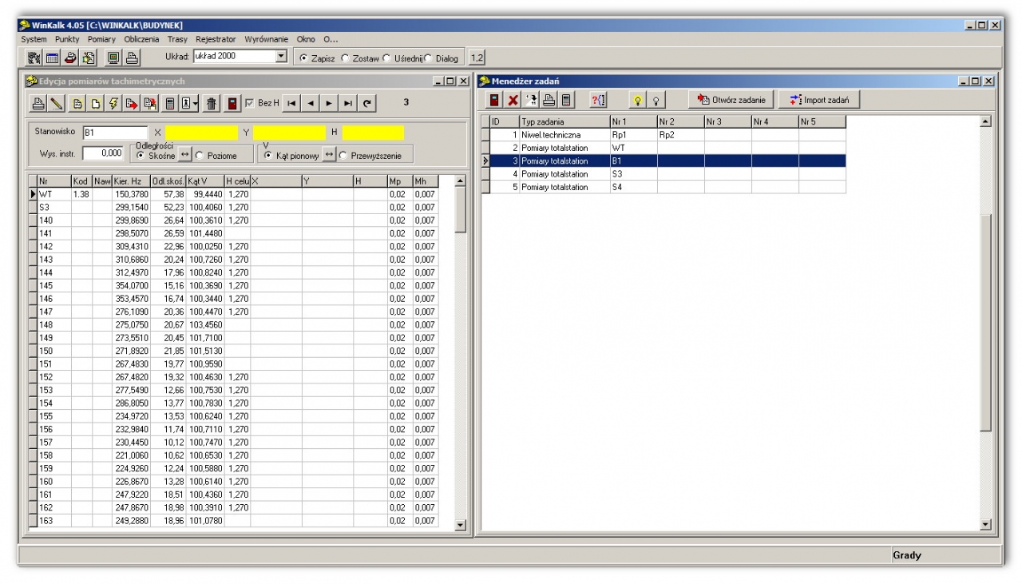Viewport: 1022px width, 584px height.
Task: Click the red door icon in Menedżer zadań
Action: click(495, 99)
